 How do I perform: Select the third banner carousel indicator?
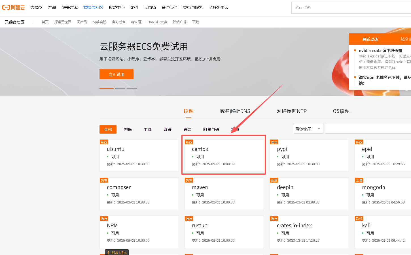132,88
